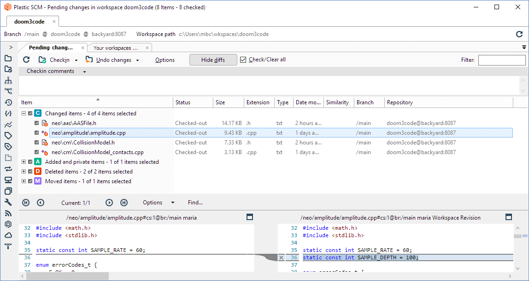Uncheck the CollisionModel_contacts.cpp checkbox
529x281 pixels.
tap(37, 152)
